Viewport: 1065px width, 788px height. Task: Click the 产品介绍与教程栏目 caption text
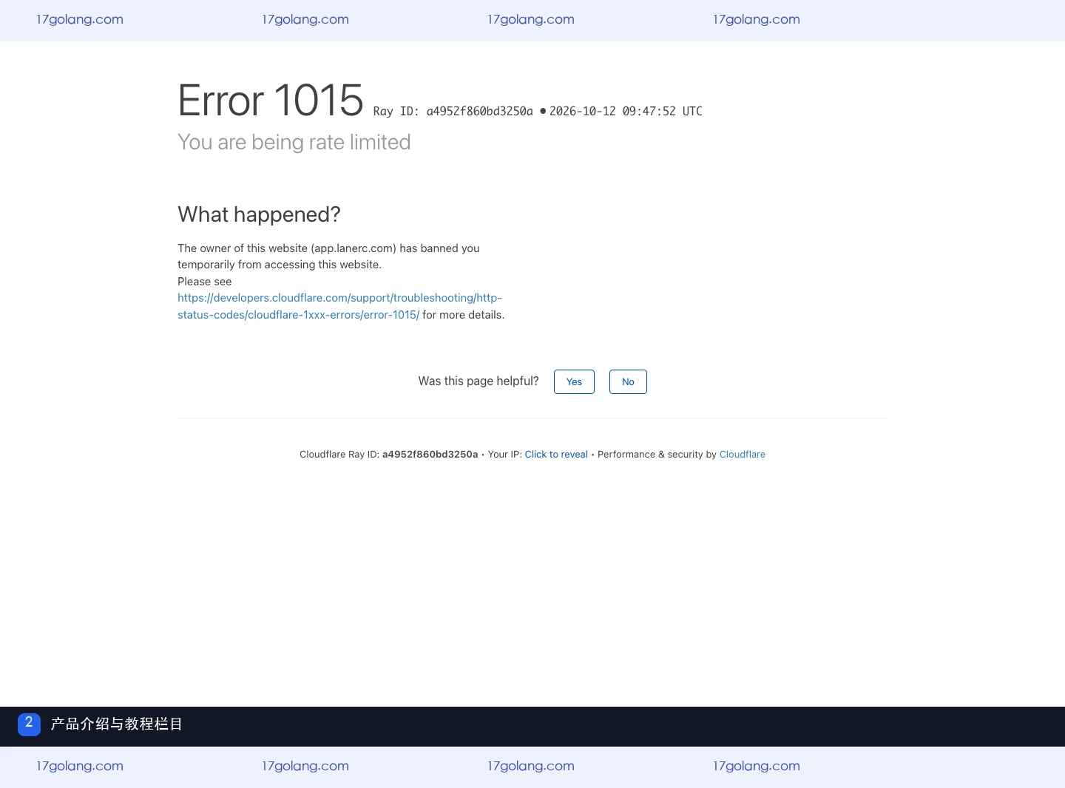pos(117,724)
